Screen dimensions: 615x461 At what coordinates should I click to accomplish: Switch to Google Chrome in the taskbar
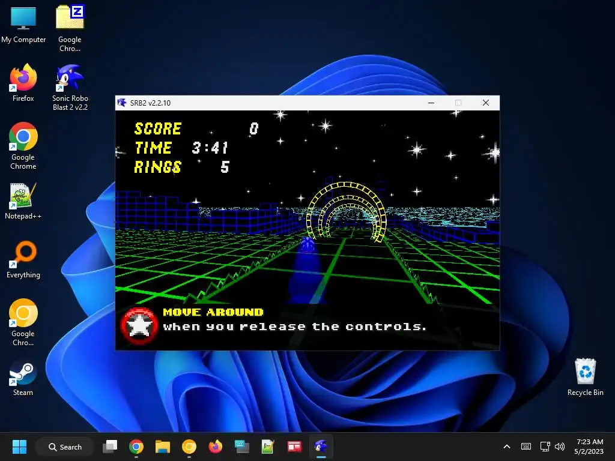pyautogui.click(x=136, y=447)
